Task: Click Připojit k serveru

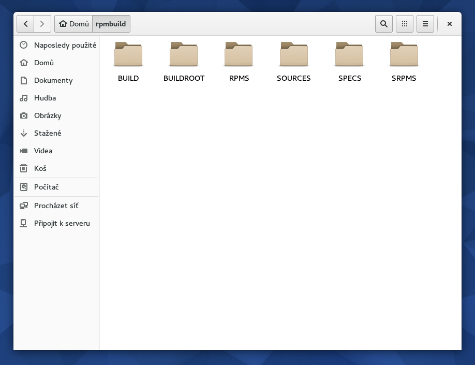Action: click(x=62, y=223)
